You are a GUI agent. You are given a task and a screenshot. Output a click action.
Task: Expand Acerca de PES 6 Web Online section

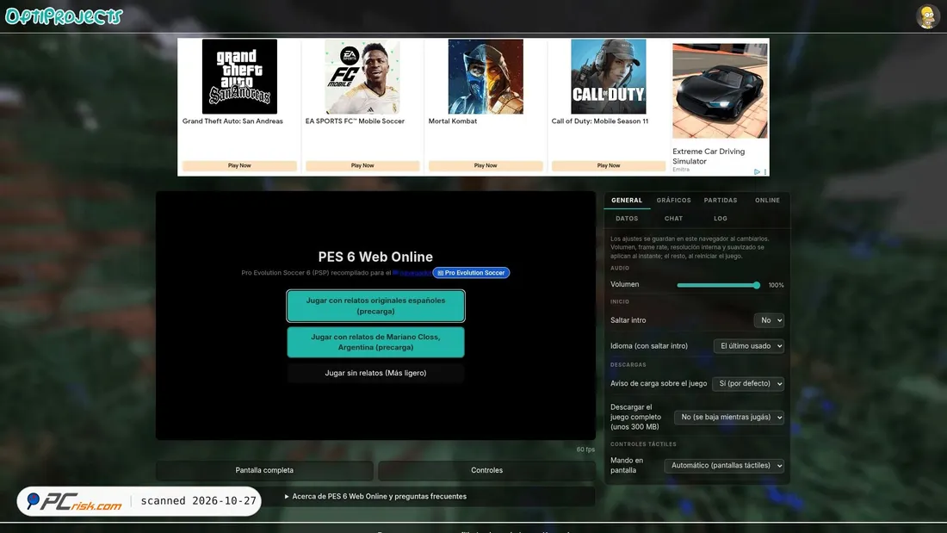[375, 497]
